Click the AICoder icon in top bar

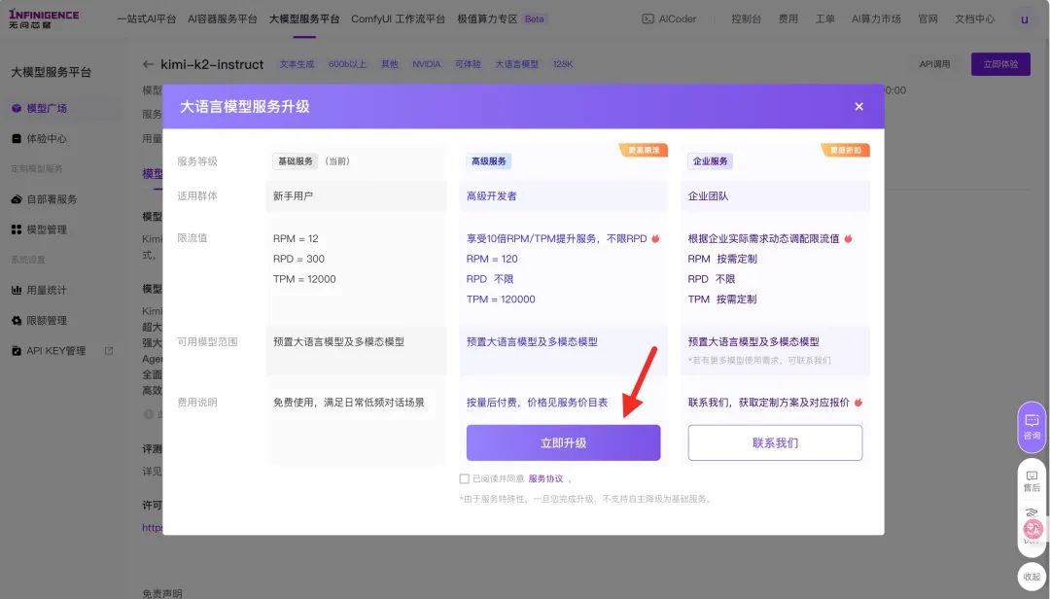[x=647, y=18]
